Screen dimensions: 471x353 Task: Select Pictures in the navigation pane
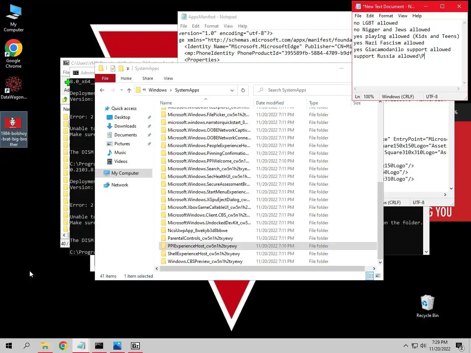[x=122, y=144]
